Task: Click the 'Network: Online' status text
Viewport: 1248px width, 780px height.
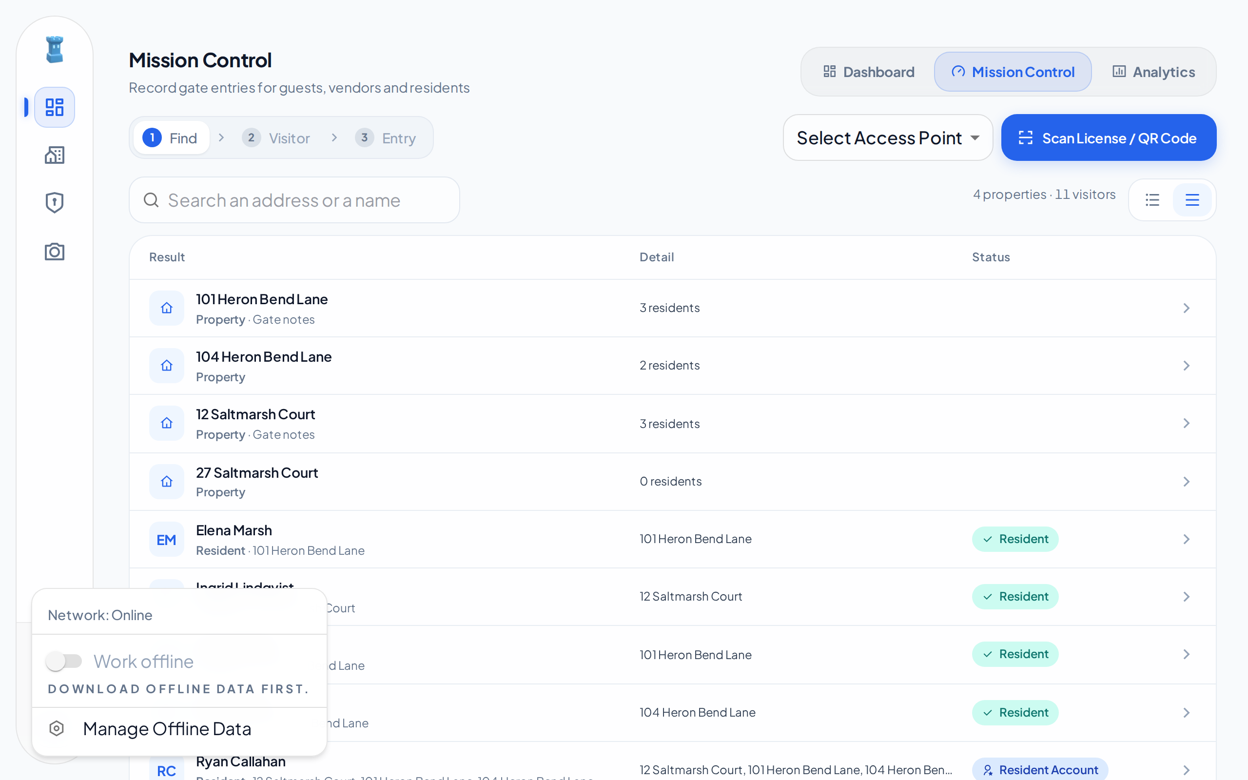Action: point(100,615)
